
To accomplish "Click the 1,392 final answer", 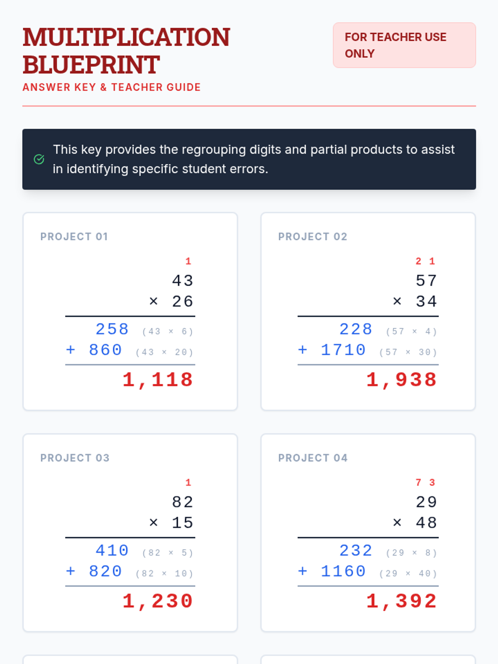I will pyautogui.click(x=401, y=601).
